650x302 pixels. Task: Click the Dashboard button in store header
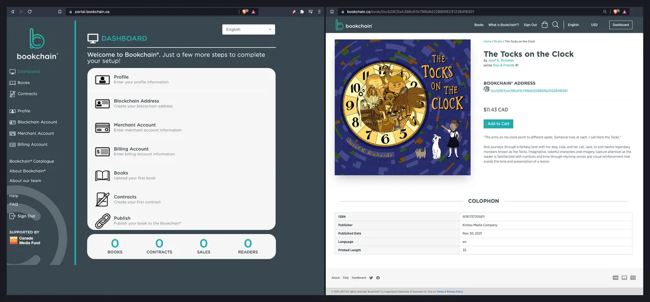tap(621, 25)
